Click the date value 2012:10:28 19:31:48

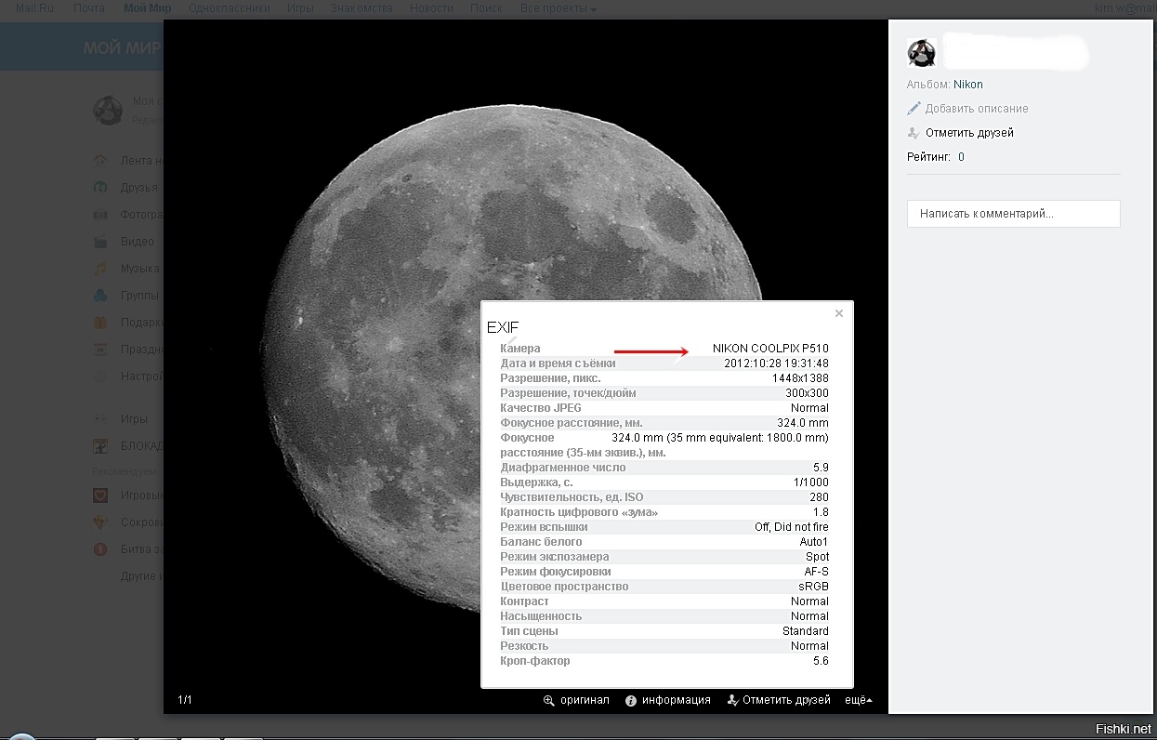click(776, 363)
